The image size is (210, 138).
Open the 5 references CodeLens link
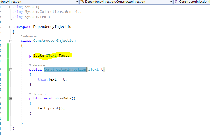(x=29, y=36)
